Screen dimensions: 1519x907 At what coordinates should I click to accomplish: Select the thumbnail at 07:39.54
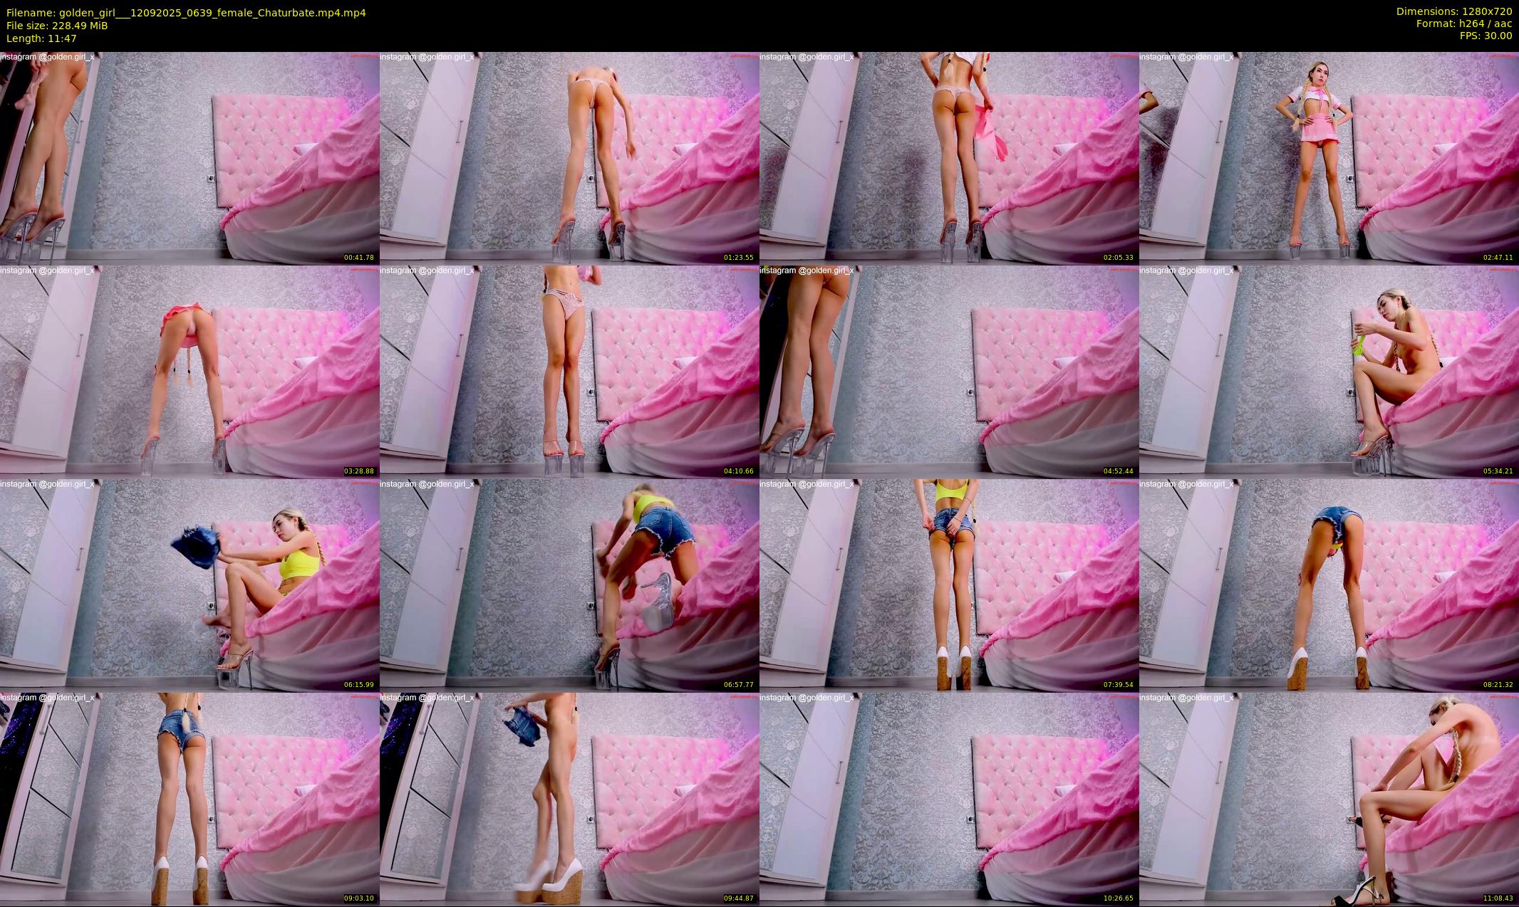pyautogui.click(x=949, y=585)
